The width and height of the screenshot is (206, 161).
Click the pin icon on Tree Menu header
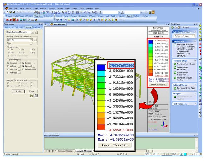[x=39, y=24]
